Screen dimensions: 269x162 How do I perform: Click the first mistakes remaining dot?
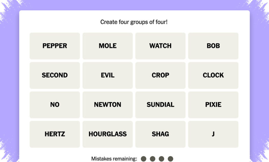(x=143, y=159)
